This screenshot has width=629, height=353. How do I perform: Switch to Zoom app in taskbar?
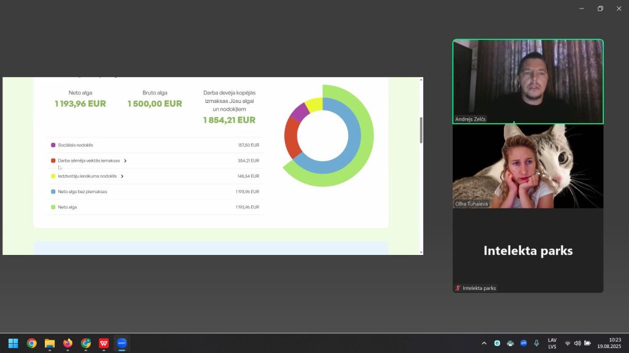(x=122, y=343)
